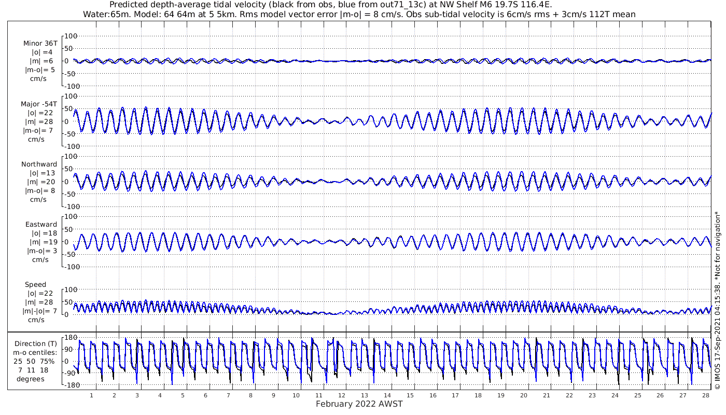Click the 'degrees' unit label
Viewport: 726px width, 415px height.
[30, 379]
